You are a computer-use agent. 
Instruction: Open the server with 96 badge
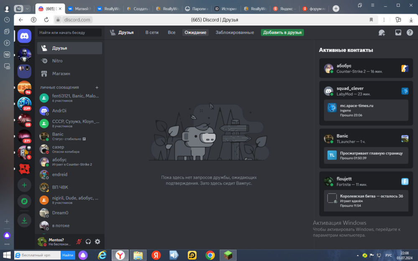[x=24, y=88]
